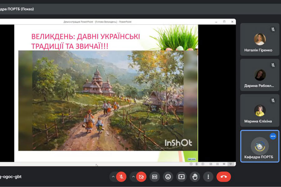The width and height of the screenshot is (281, 187).
Task: Minimize the PowerPoint demonstration window
Action: (216, 22)
